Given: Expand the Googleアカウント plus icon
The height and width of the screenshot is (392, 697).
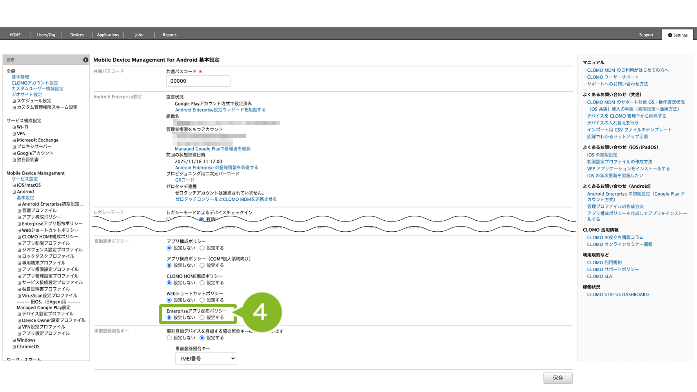Looking at the screenshot, I should 14,154.
